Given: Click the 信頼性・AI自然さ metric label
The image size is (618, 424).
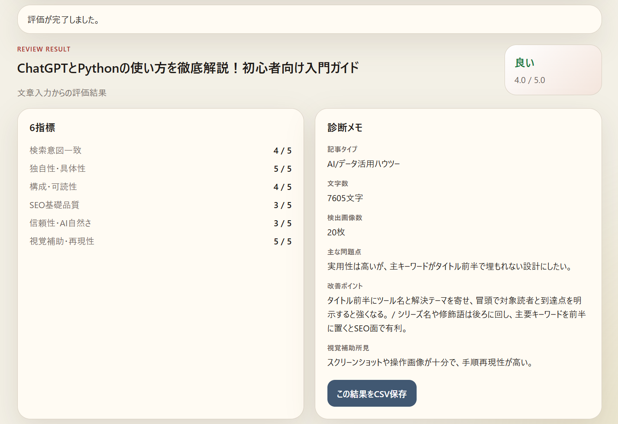Looking at the screenshot, I should 61,223.
